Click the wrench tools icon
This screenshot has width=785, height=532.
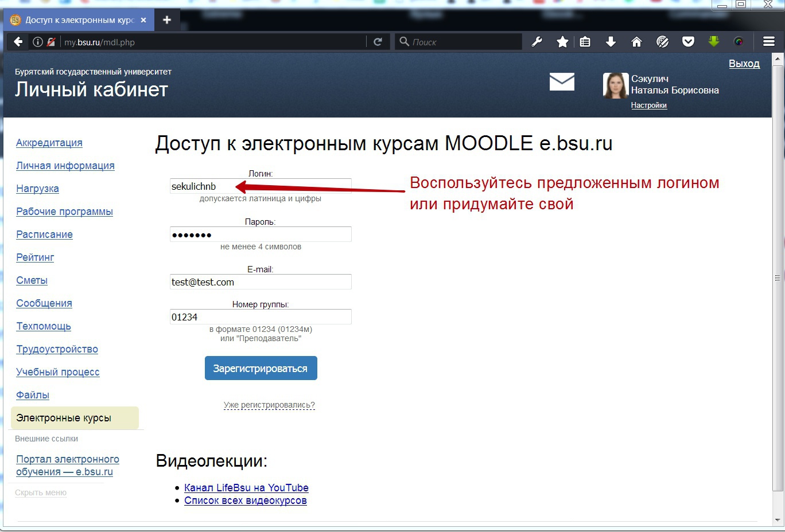pos(536,41)
